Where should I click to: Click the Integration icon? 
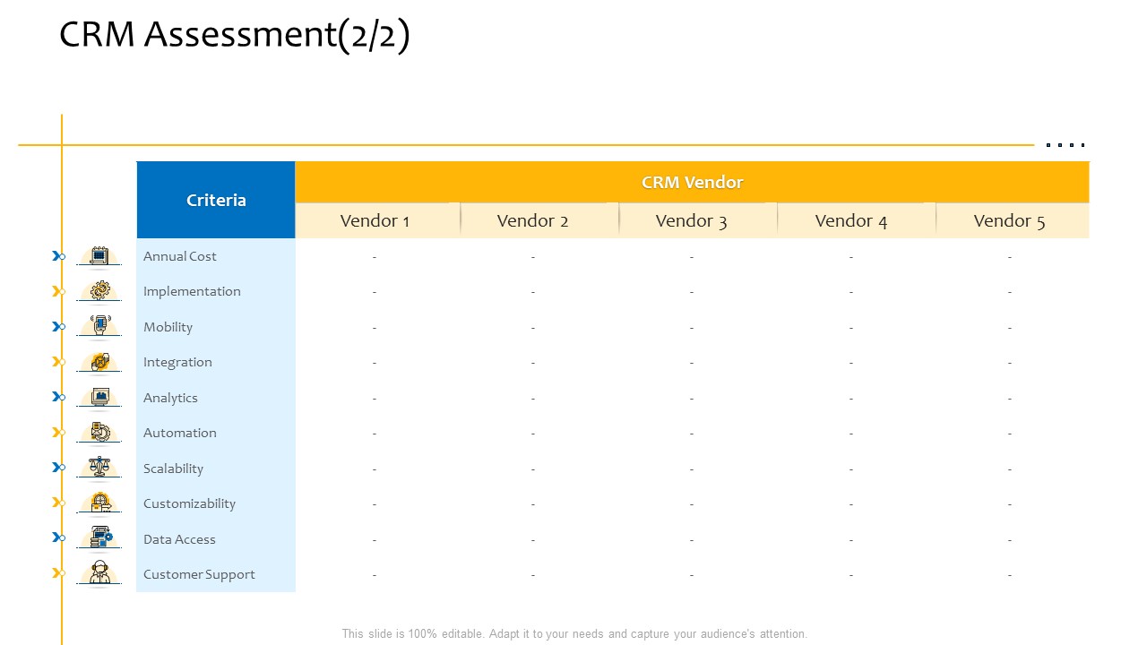99,362
